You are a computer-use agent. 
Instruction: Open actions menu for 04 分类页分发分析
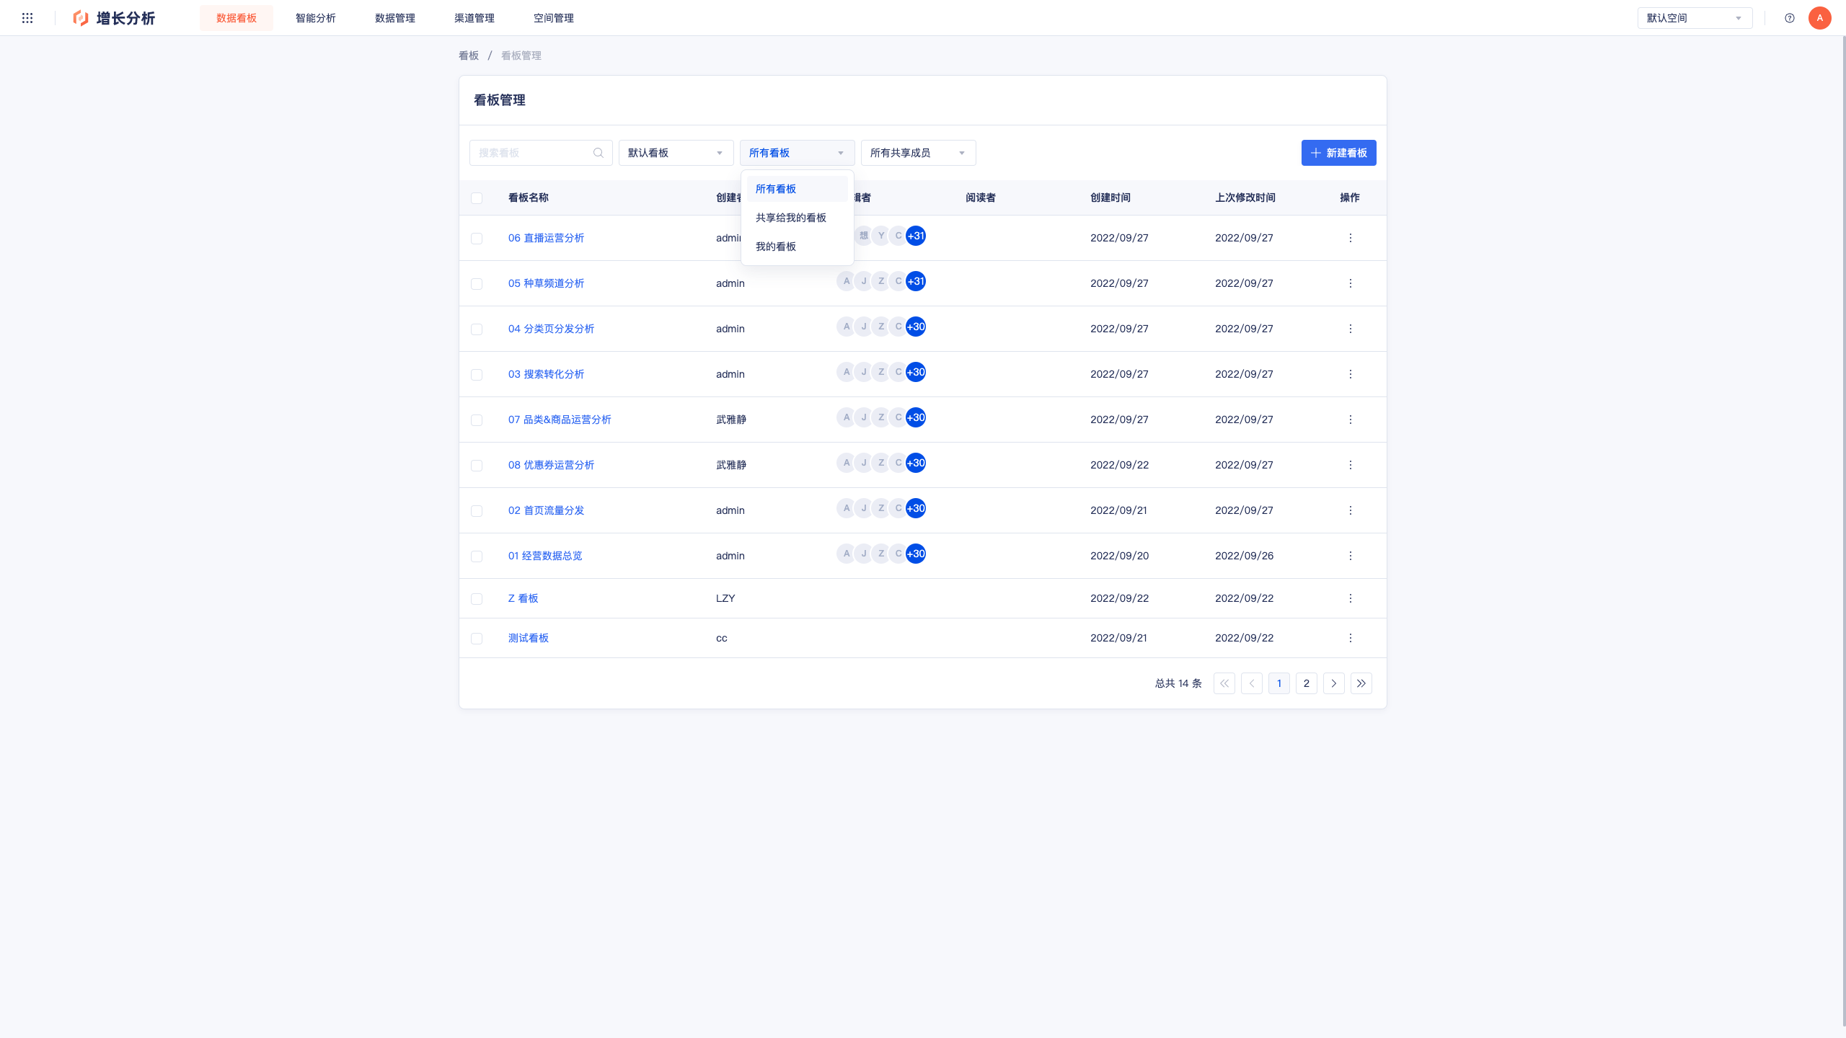[1351, 329]
